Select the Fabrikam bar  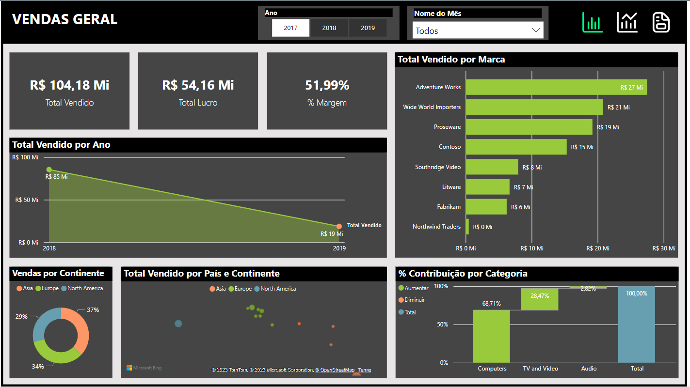click(x=486, y=207)
